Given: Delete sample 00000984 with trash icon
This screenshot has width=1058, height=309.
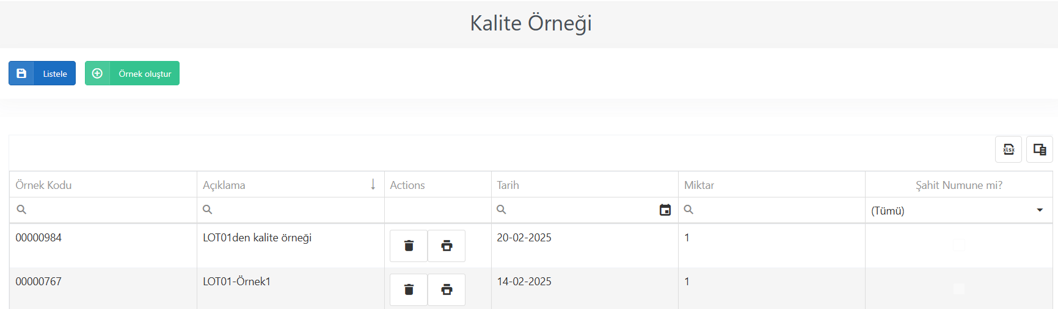Looking at the screenshot, I should pos(409,246).
